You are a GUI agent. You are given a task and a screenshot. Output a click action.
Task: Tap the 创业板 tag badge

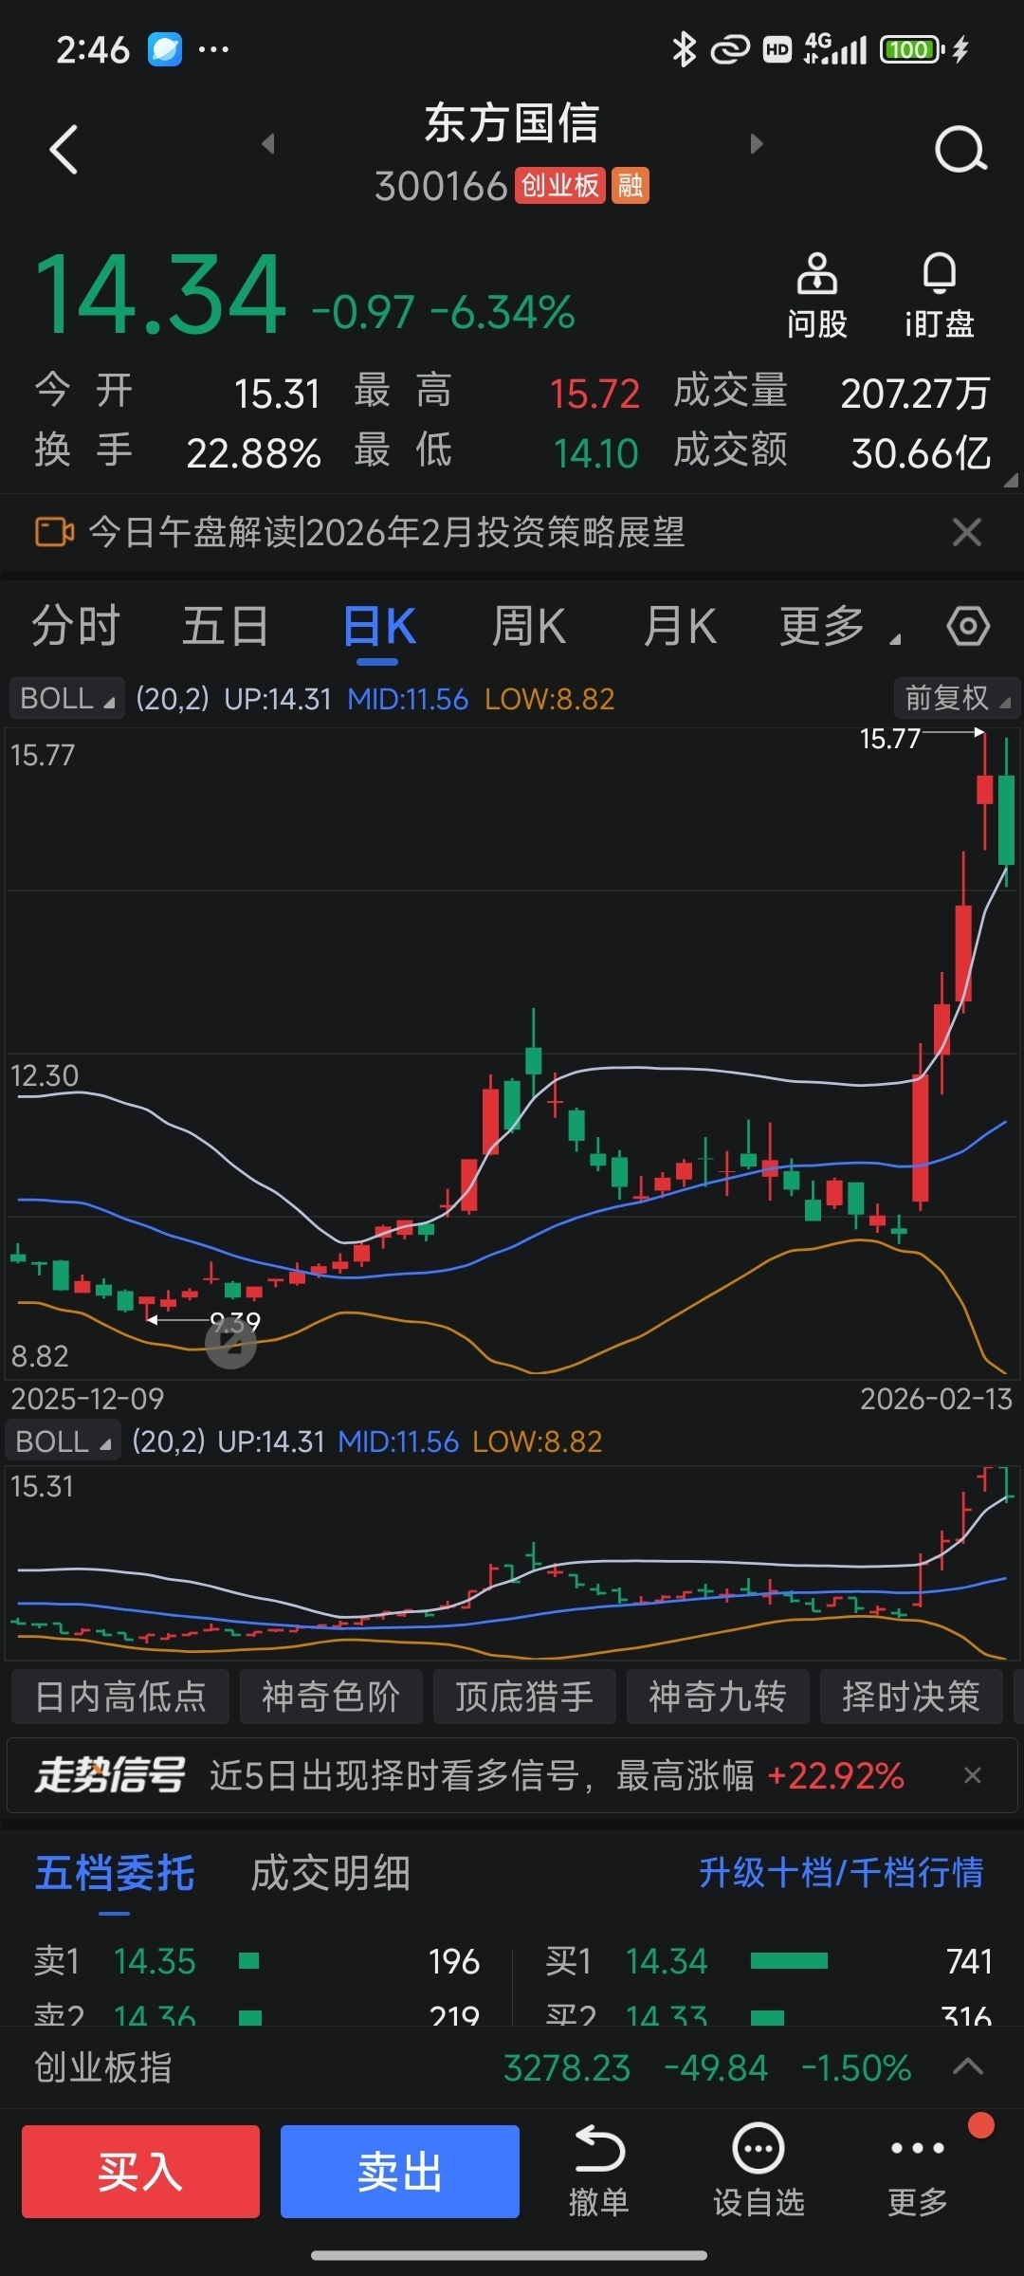[560, 185]
